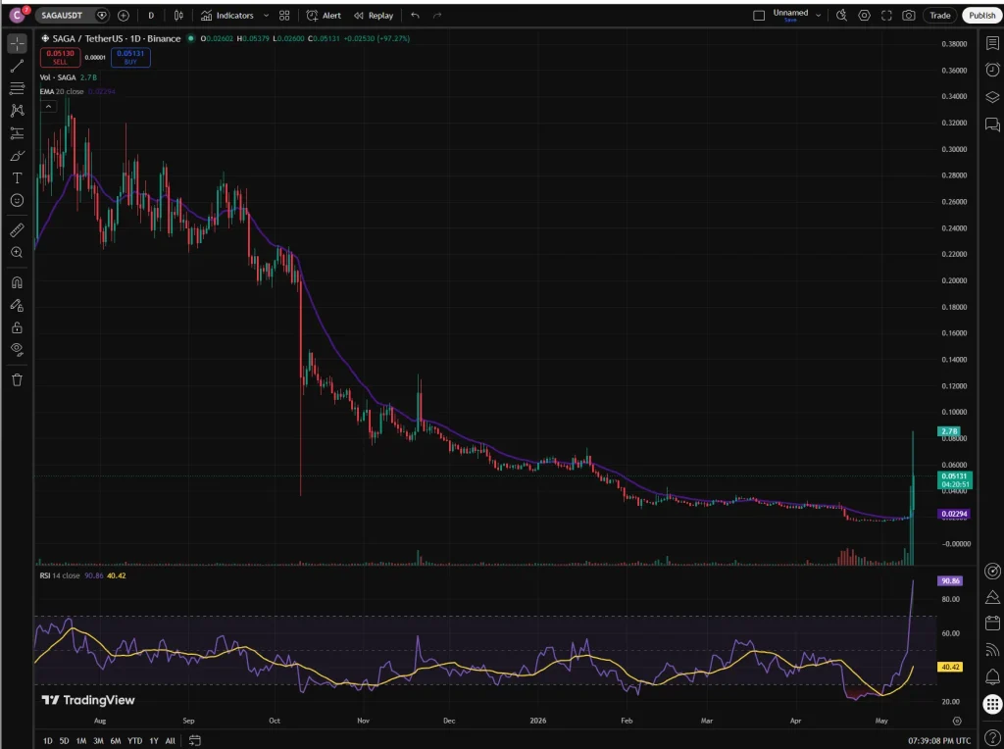1004x749 pixels.
Task: Select the crosshair cursor tool
Action: pos(18,43)
